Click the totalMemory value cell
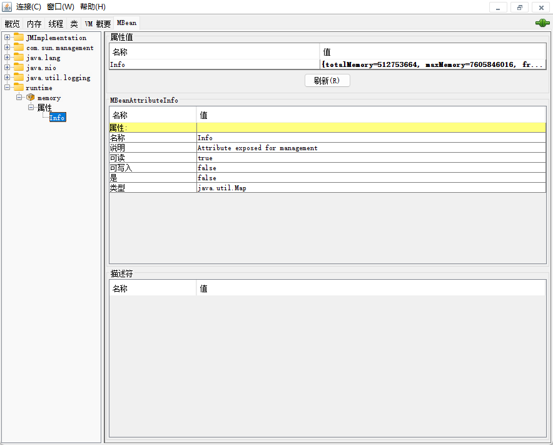Image resolution: width=553 pixels, height=445 pixels. tap(433, 64)
